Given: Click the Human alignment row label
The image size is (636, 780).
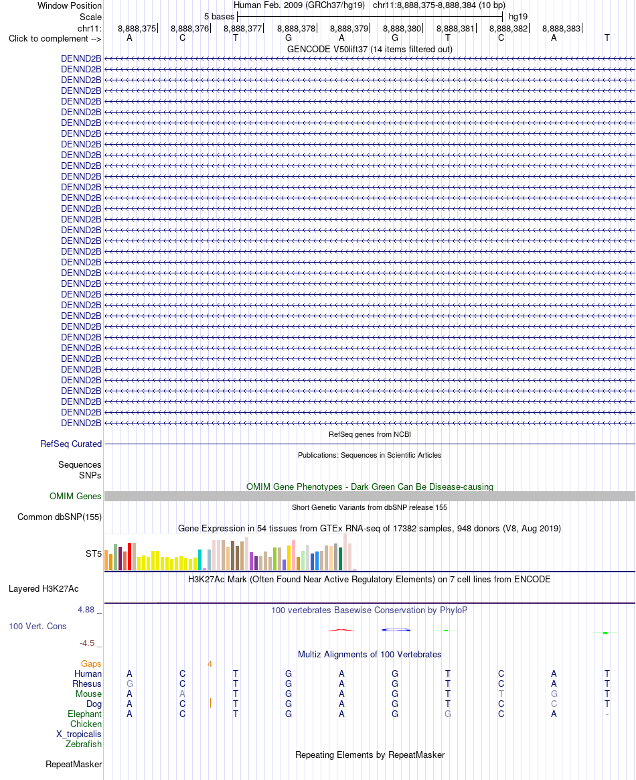Looking at the screenshot, I should click(x=88, y=674).
